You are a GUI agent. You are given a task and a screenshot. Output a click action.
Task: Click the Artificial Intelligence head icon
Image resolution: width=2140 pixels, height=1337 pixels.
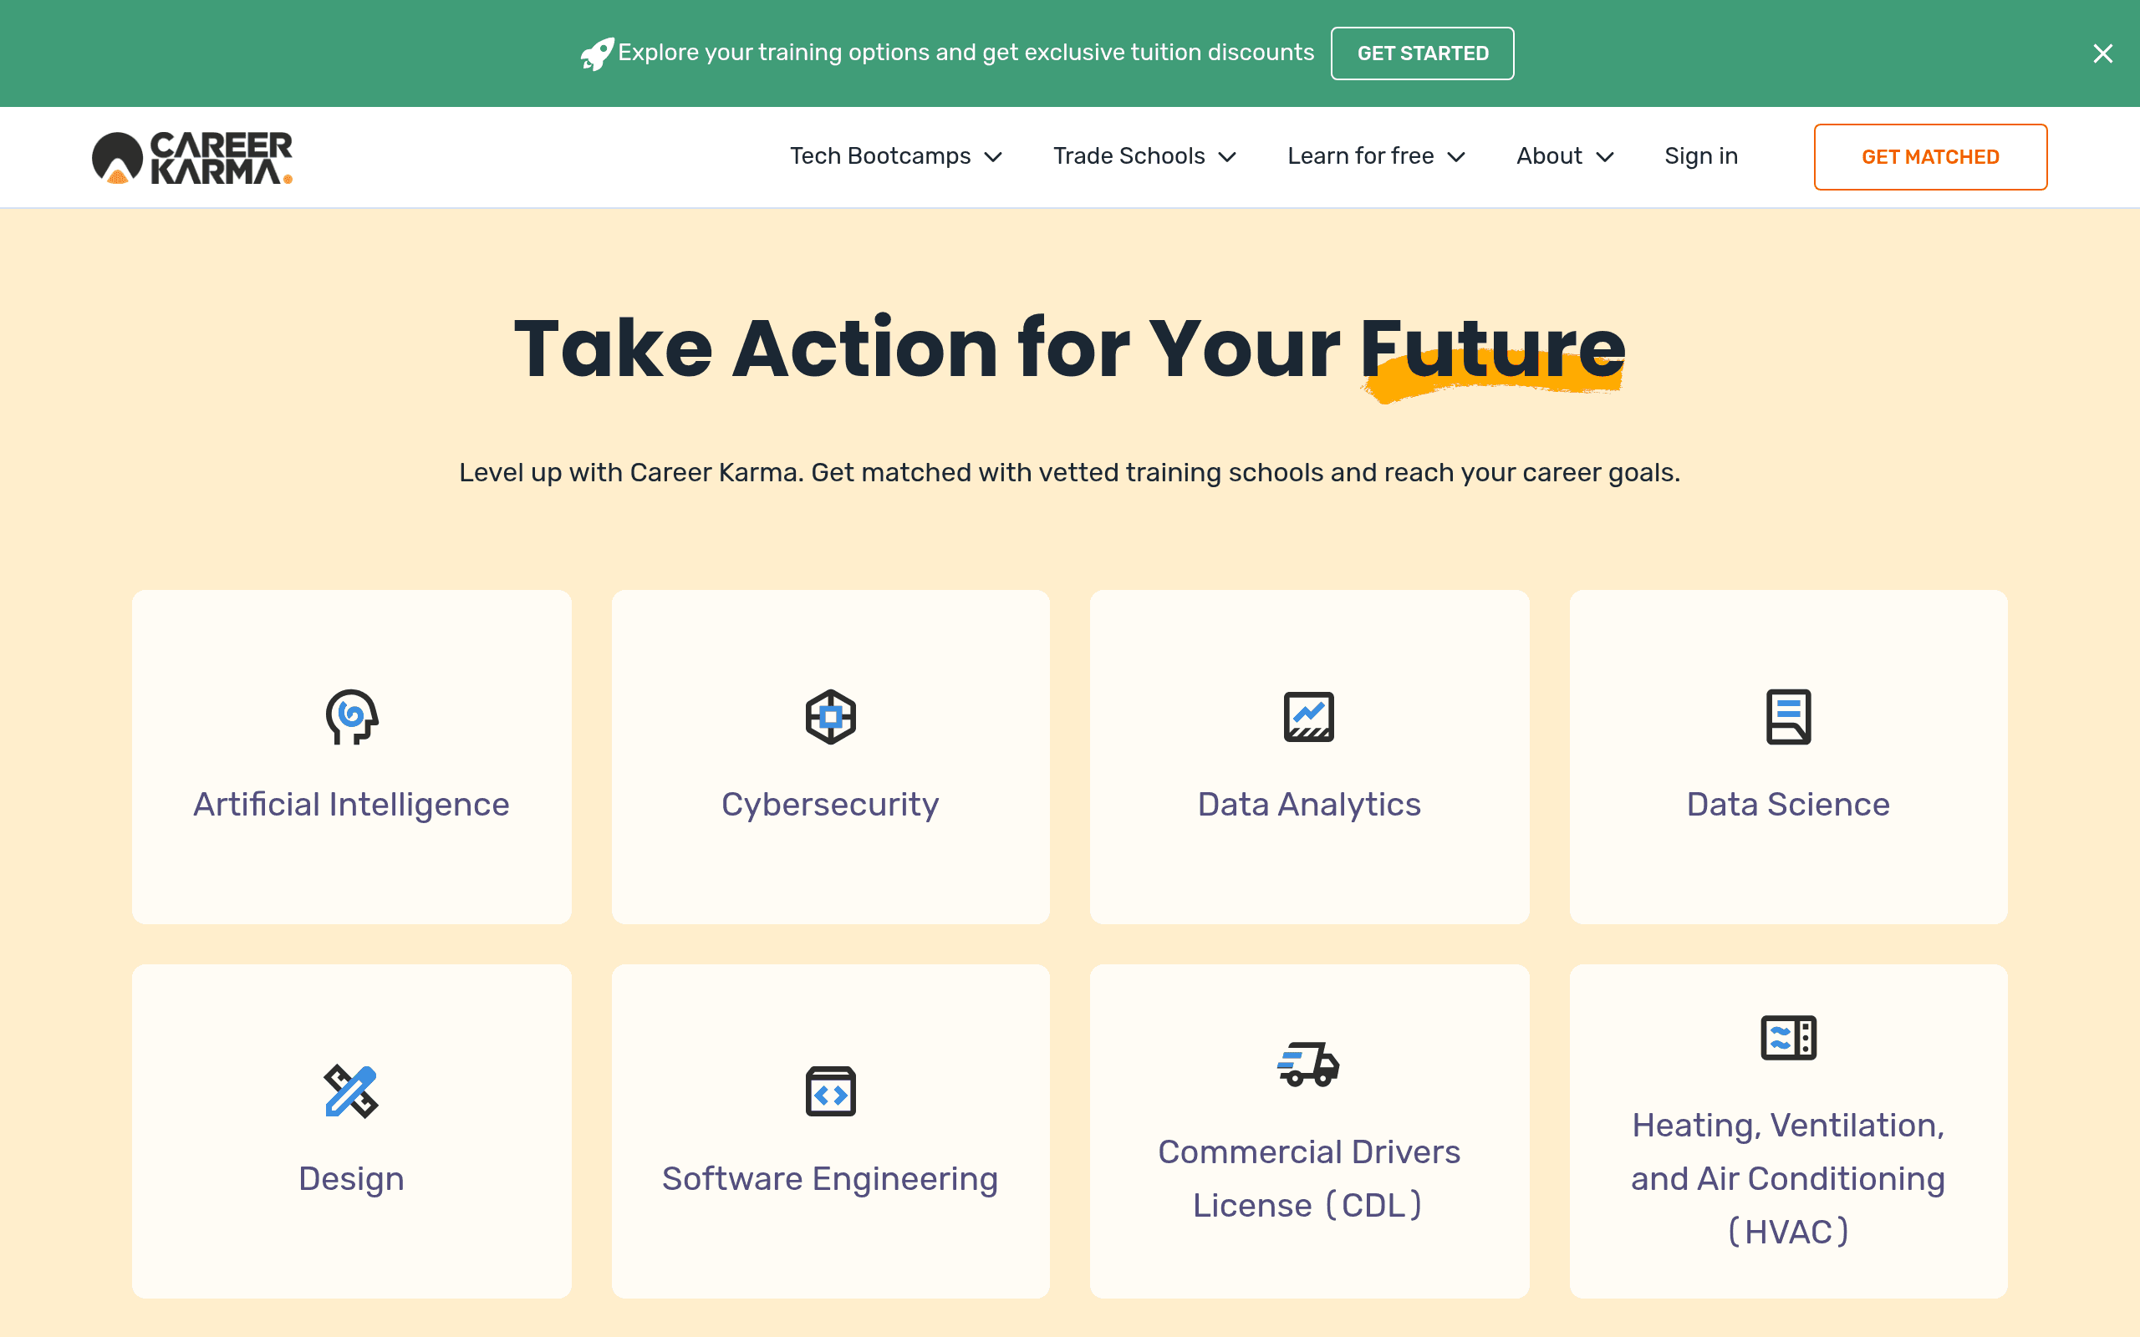351,716
